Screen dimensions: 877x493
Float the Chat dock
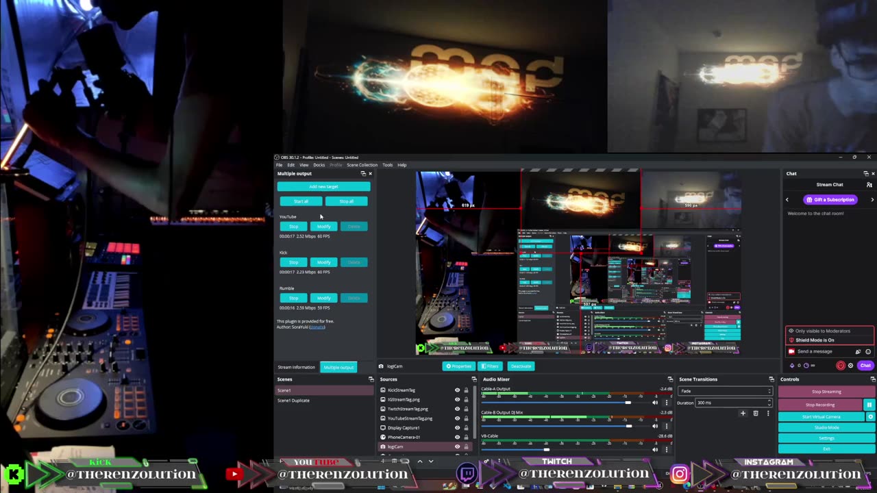pyautogui.click(x=865, y=173)
